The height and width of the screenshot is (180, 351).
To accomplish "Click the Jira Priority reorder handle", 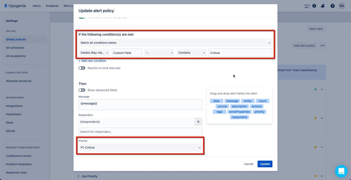I will click(x=78, y=176).
